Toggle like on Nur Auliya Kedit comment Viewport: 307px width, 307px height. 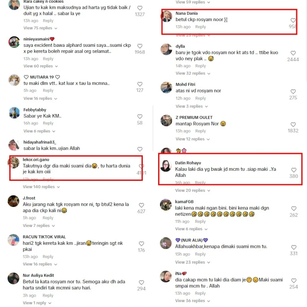[141, 282]
